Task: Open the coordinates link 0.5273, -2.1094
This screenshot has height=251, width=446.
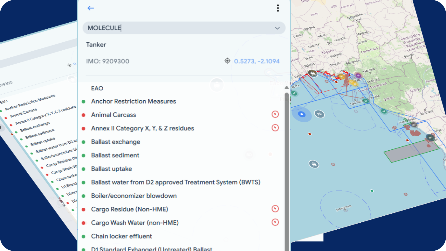Action: coord(257,61)
